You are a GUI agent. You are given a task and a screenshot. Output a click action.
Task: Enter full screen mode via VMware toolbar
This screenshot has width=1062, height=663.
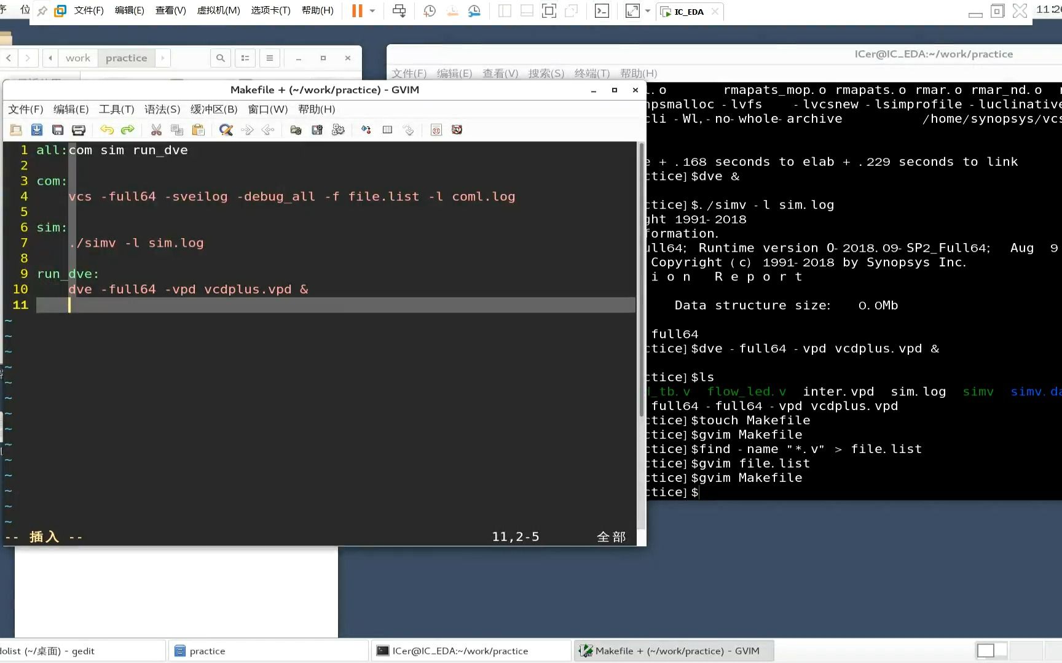click(x=632, y=10)
